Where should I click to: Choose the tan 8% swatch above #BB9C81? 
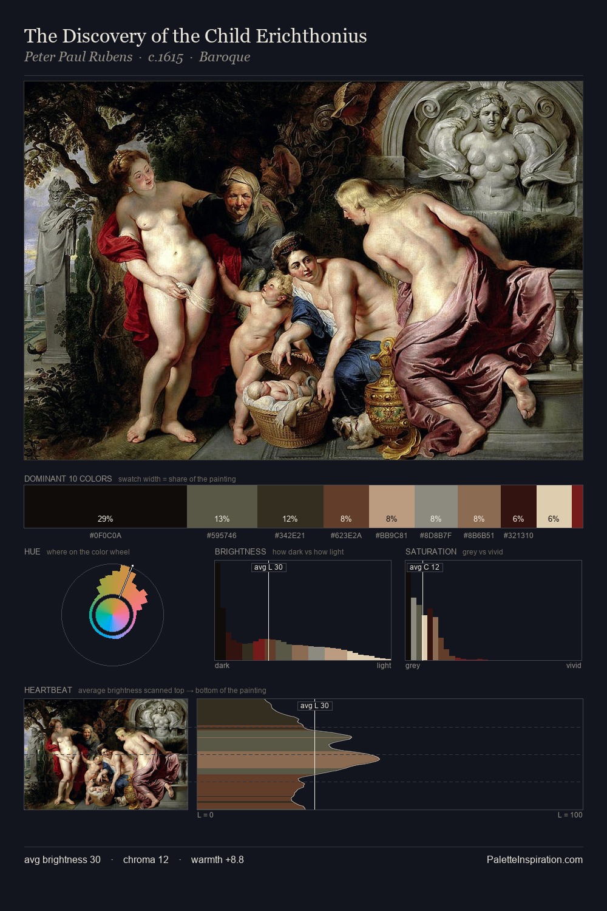pyautogui.click(x=392, y=507)
